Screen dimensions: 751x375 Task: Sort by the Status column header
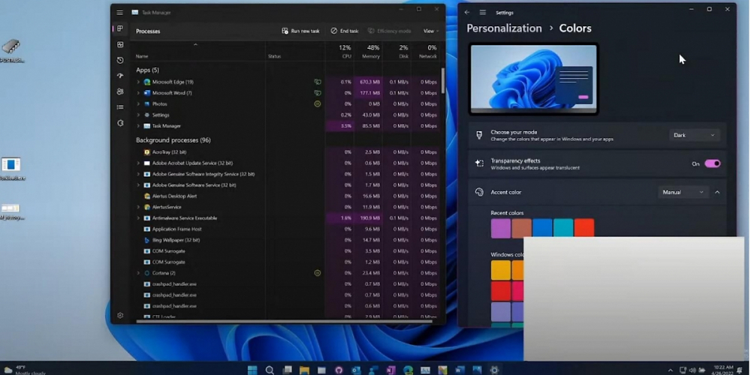[295, 52]
